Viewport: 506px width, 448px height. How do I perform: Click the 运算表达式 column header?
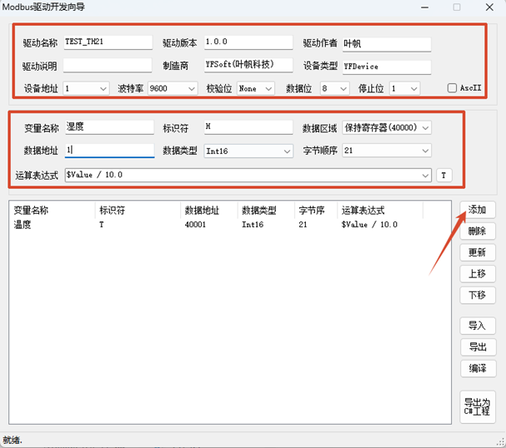380,211
